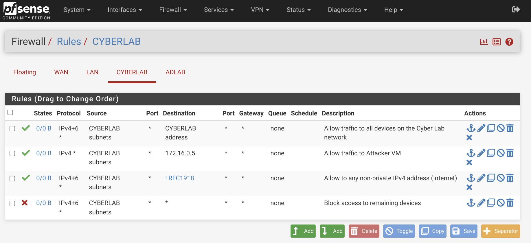Copy the Block access to remaining devices rule

491,203
